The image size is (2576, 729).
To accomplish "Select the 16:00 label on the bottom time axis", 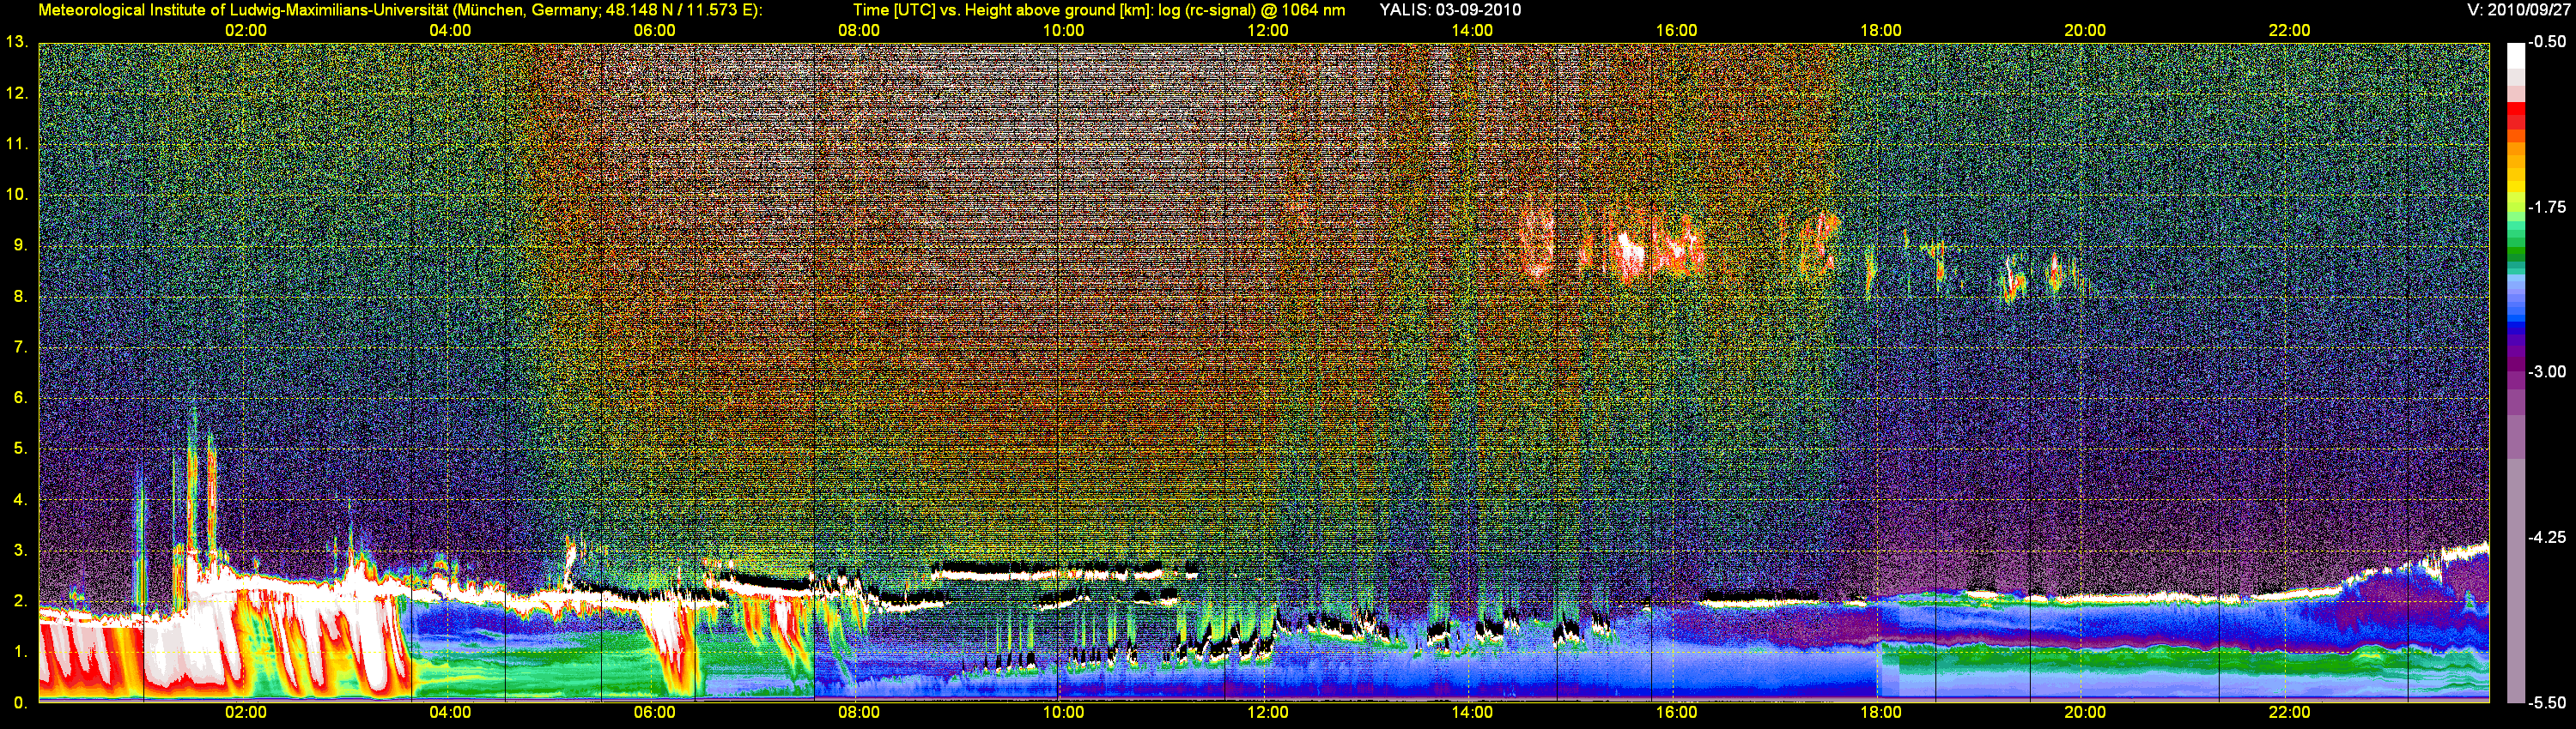I will [x=1676, y=712].
